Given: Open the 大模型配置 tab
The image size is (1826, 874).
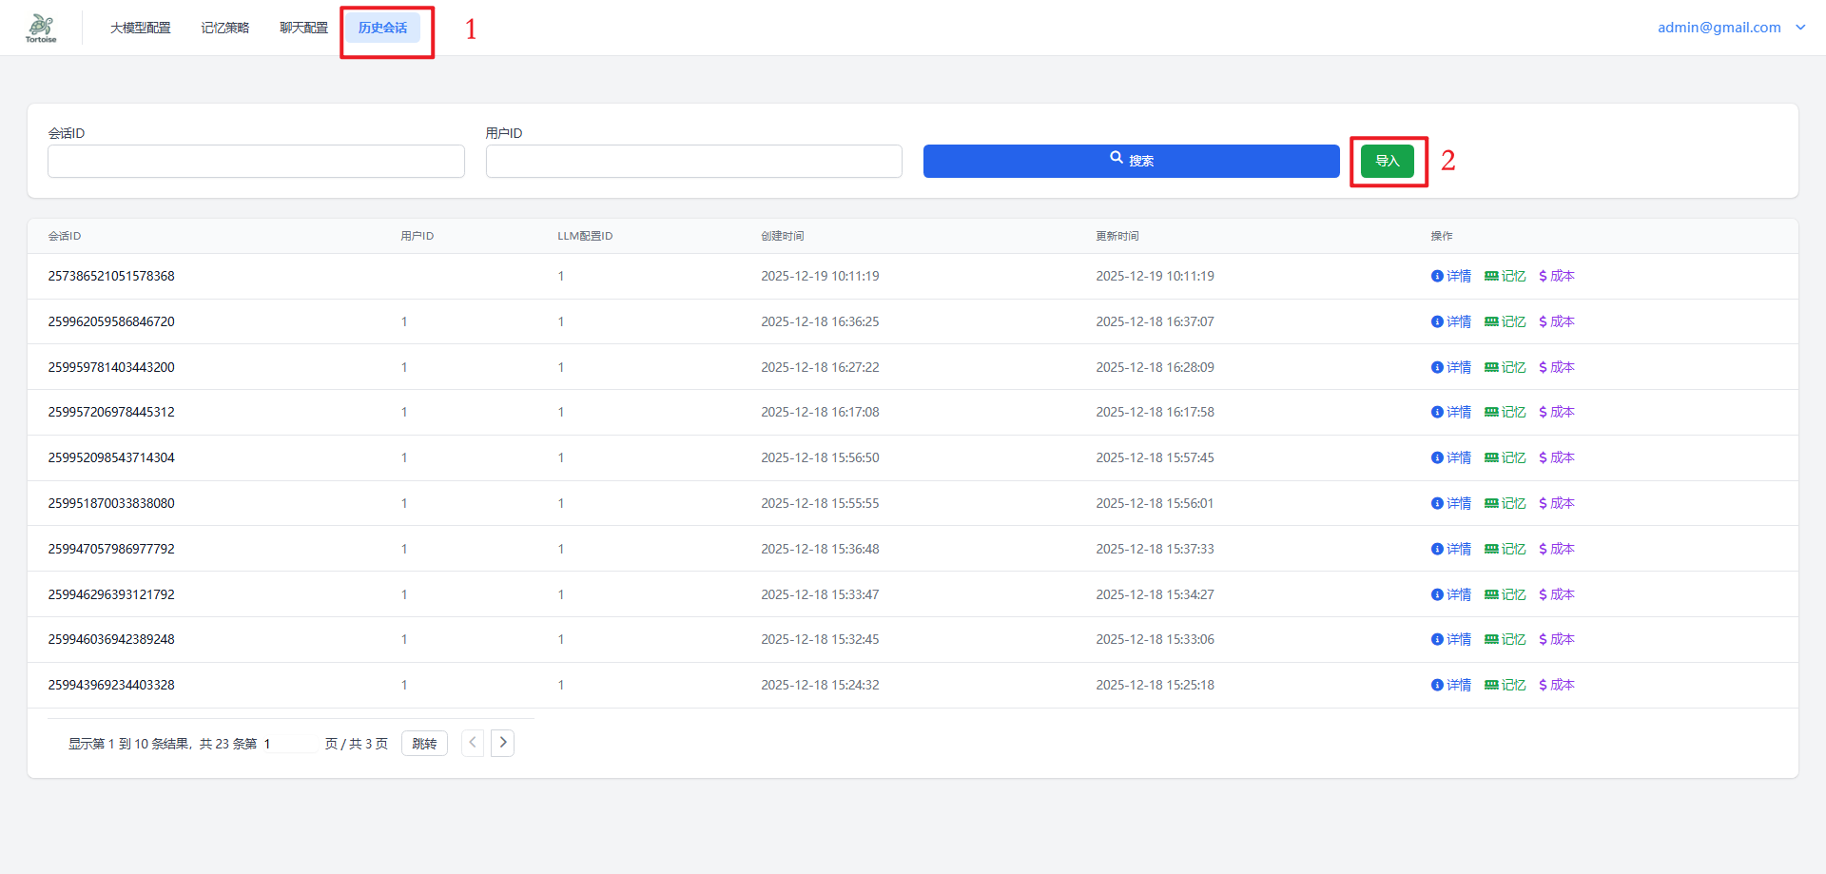Looking at the screenshot, I should pyautogui.click(x=141, y=28).
